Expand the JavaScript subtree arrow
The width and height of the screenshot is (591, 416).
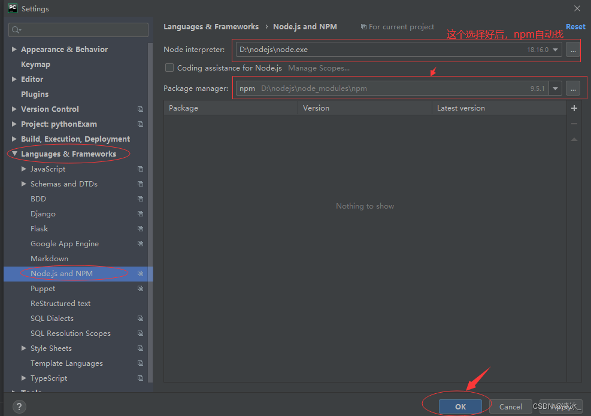[x=24, y=169]
